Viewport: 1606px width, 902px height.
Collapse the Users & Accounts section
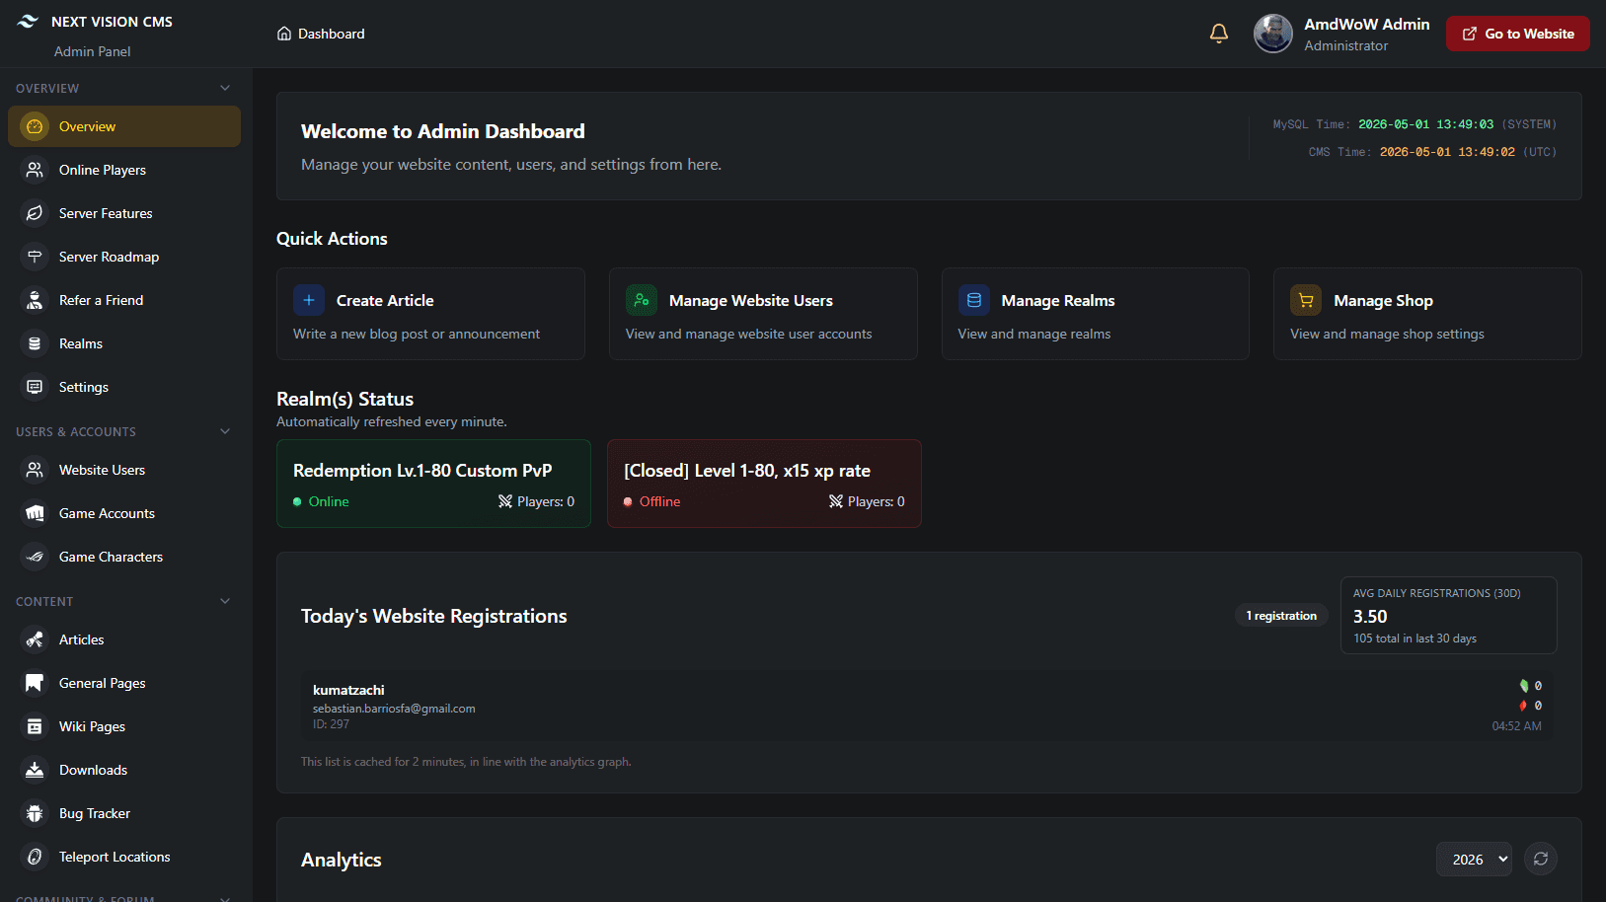click(225, 431)
